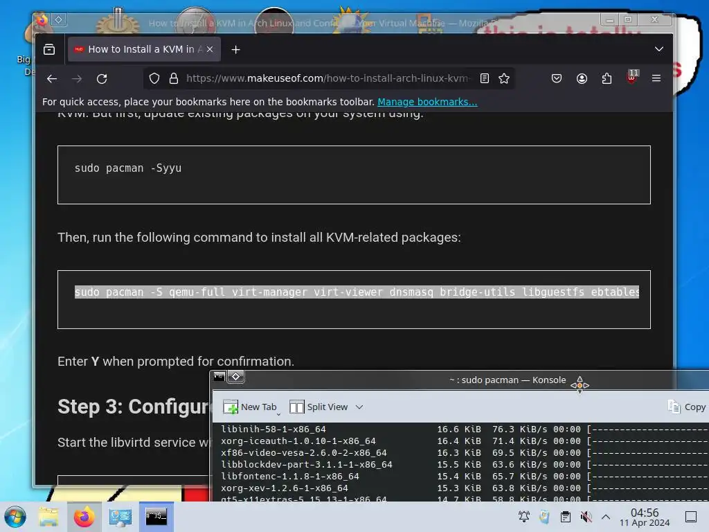Click the 'sudo pacman -Syyu' code block
The height and width of the screenshot is (532, 709).
point(354,175)
